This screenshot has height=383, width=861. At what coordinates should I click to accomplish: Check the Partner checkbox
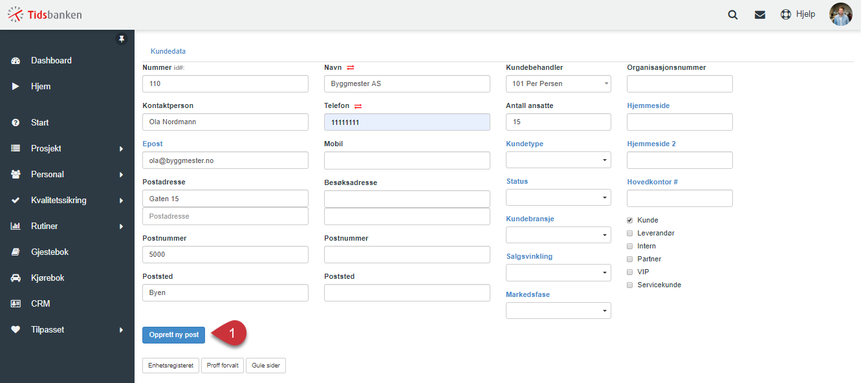coord(630,259)
